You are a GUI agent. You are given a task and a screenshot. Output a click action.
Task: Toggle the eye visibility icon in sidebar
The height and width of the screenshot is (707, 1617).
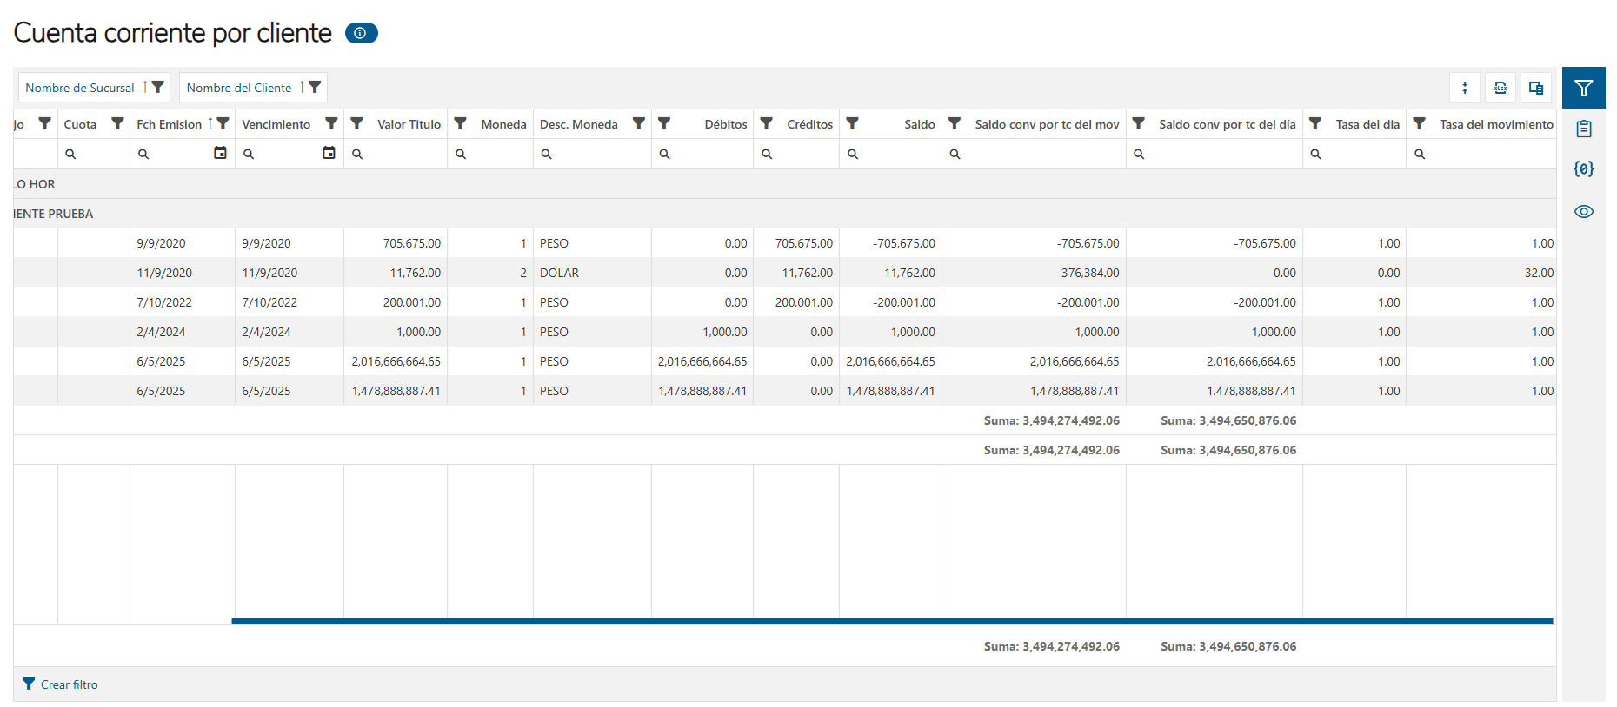[x=1583, y=212]
